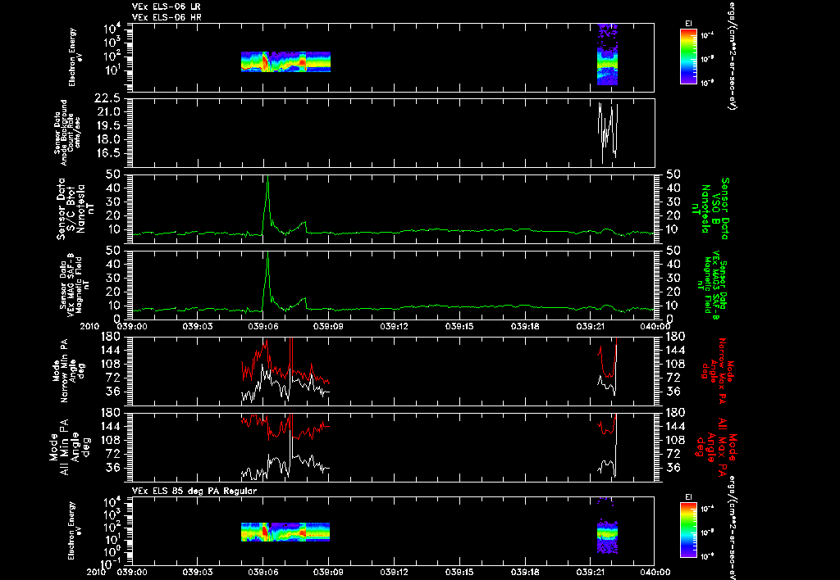Click the '19.5' count rate tick label
840x580 pixels.
[x=107, y=125]
